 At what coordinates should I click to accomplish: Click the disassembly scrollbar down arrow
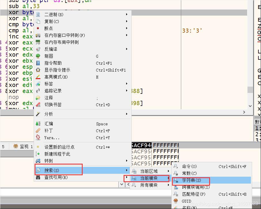pyautogui.click(x=250, y=106)
